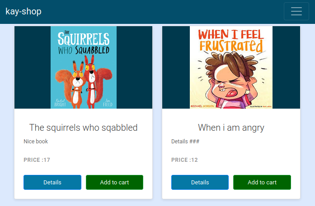The height and width of the screenshot is (206, 315).
Task: Open Details for When i am angry
Action: (x=200, y=183)
